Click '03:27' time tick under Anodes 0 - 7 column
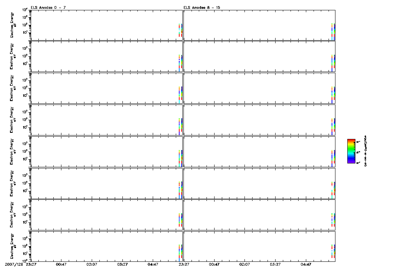 (x=122, y=264)
